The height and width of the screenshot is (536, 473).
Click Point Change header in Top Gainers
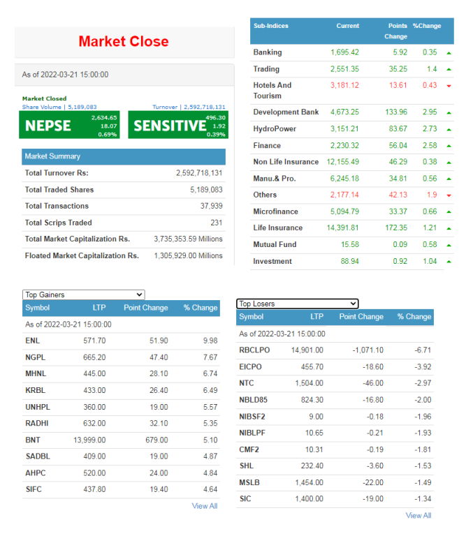[146, 308]
